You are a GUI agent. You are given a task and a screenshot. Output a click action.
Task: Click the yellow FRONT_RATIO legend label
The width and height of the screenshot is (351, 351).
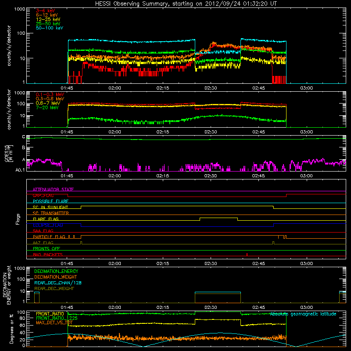(50, 314)
